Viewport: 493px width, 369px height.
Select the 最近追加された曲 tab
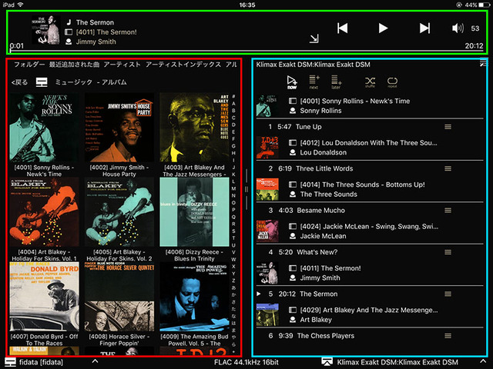(74, 65)
